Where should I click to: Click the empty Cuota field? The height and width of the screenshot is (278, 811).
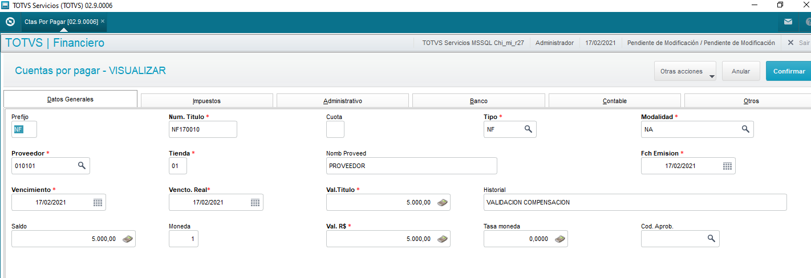tap(335, 129)
